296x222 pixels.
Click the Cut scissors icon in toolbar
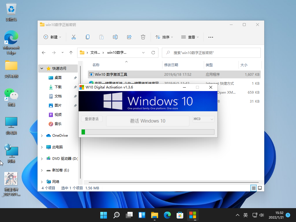pyautogui.click(x=73, y=37)
